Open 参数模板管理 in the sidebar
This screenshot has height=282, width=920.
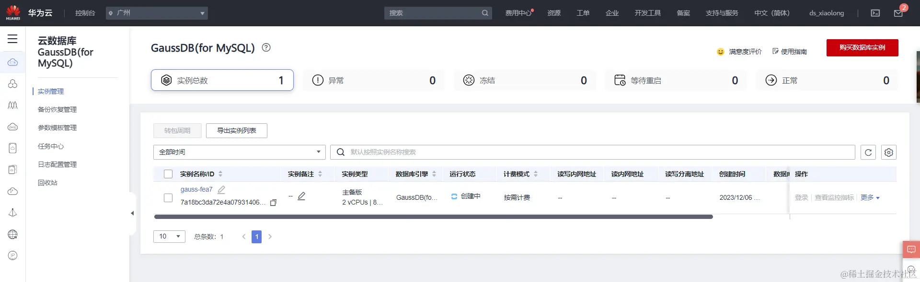[57, 128]
